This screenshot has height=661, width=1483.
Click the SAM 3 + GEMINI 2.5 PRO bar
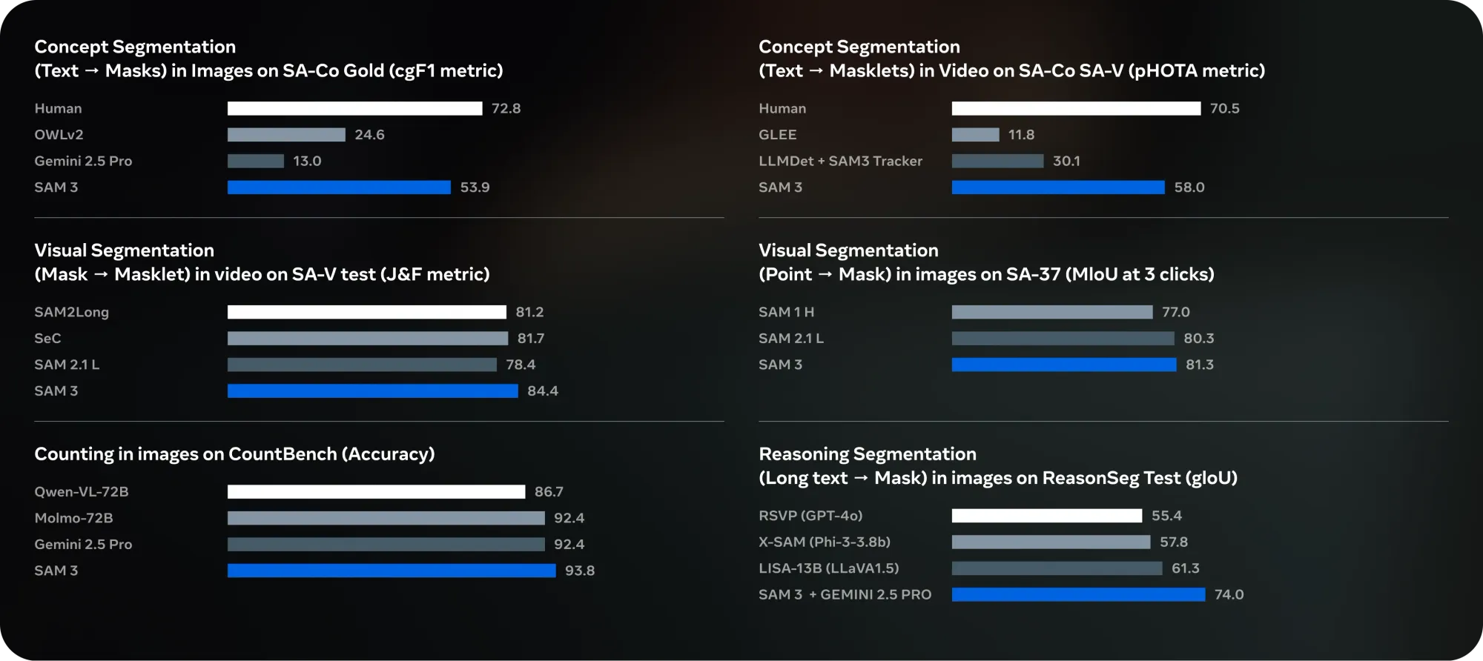tap(1078, 595)
